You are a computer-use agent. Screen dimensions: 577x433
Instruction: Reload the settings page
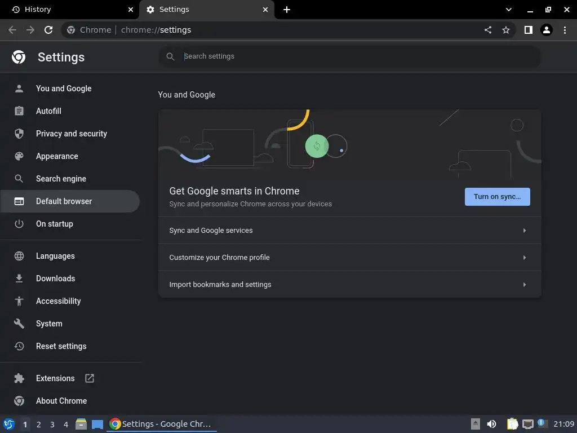click(x=48, y=30)
